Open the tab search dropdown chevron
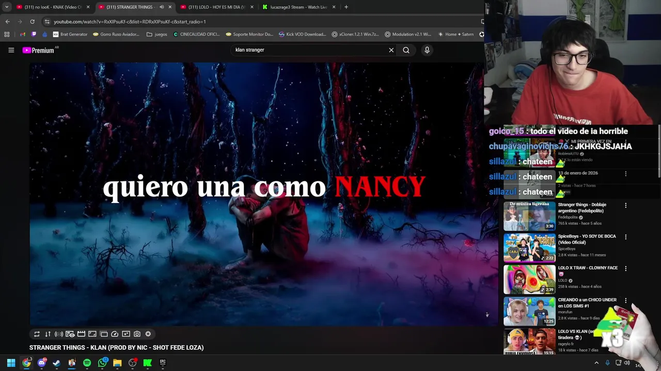Viewport: 661px width, 371px height. pyautogui.click(x=7, y=7)
